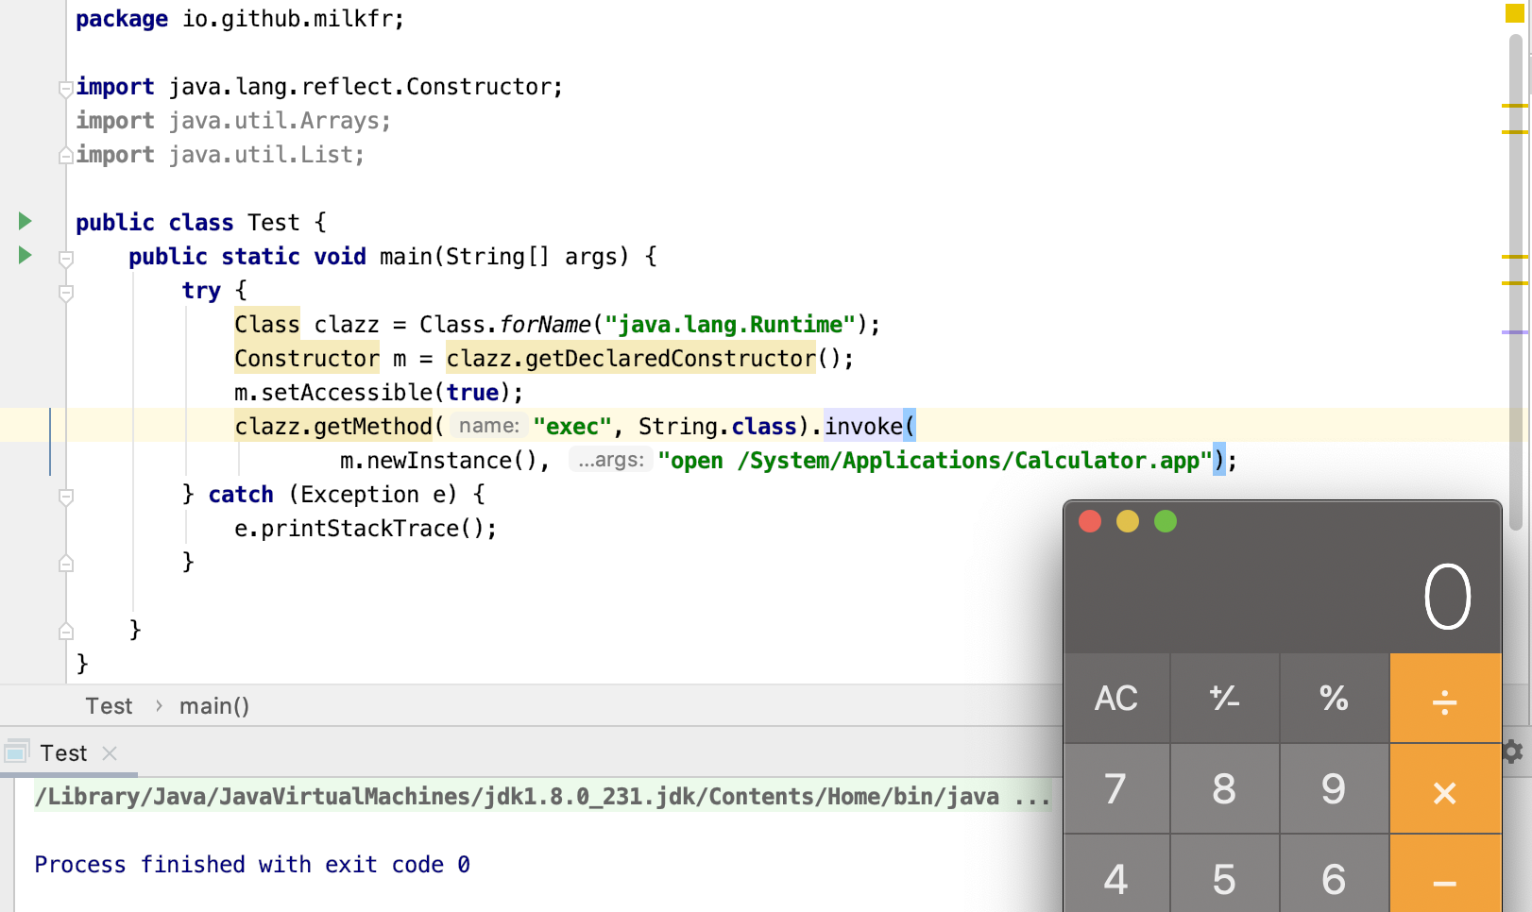The height and width of the screenshot is (912, 1532).
Task: Click the "exec" string literal
Action: point(572,426)
